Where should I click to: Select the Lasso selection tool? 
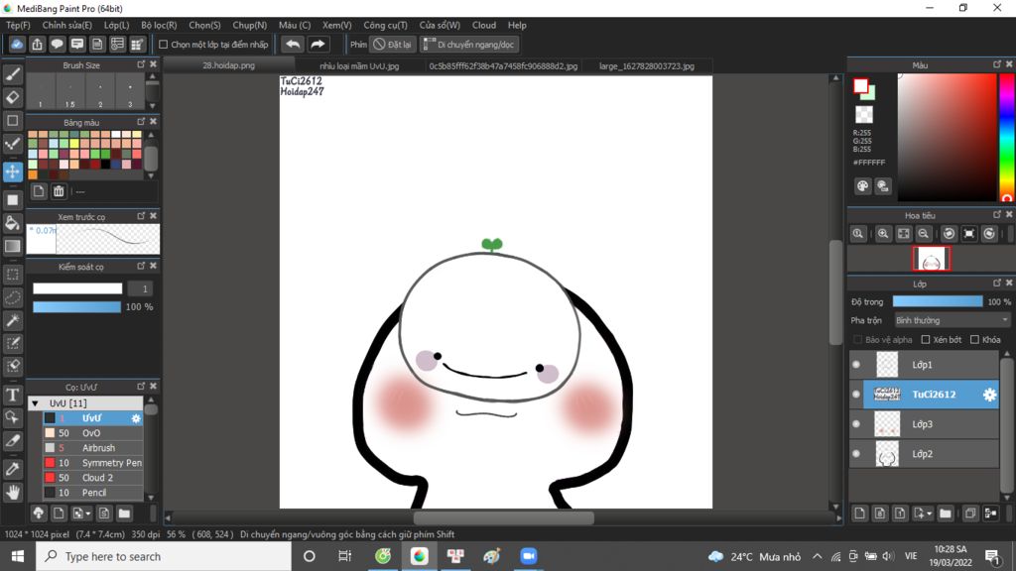[x=12, y=297]
